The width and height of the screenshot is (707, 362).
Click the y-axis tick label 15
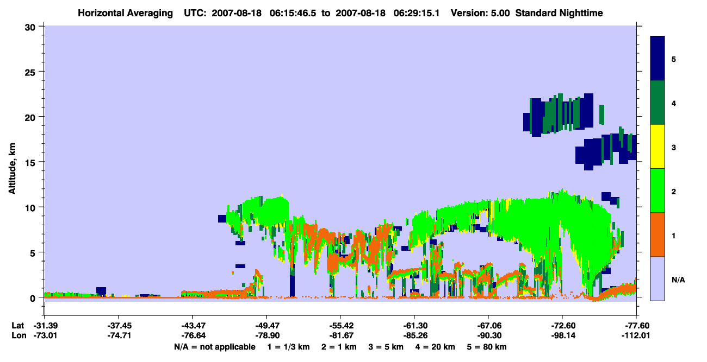tap(31, 162)
